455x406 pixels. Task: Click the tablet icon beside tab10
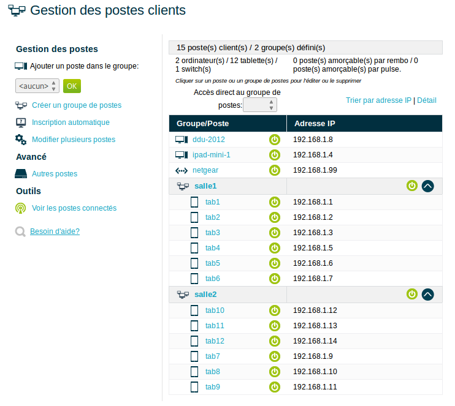point(194,310)
